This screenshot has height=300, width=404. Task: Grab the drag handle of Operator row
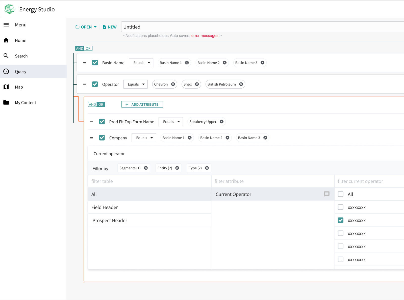pos(85,84)
